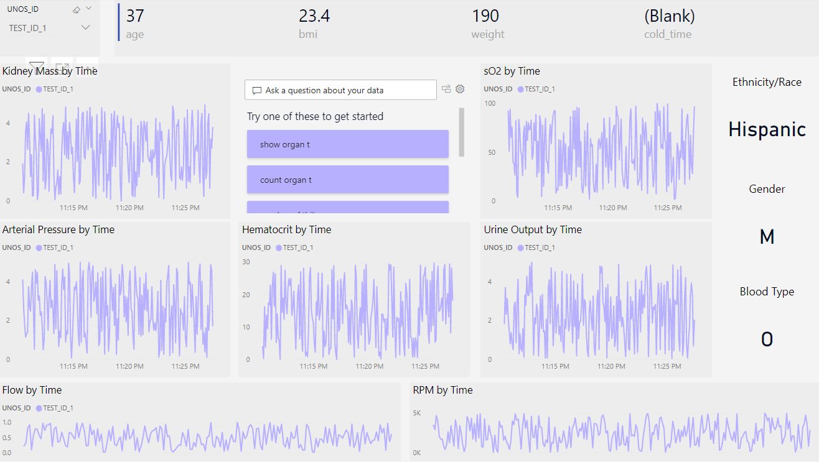Select the weight card showing 190

pyautogui.click(x=487, y=24)
